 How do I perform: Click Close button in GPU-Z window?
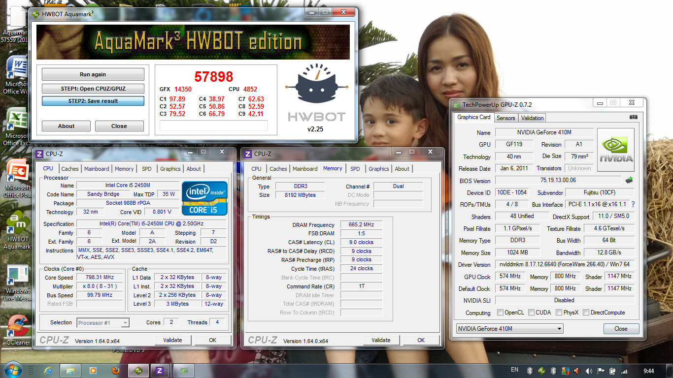(x=621, y=329)
